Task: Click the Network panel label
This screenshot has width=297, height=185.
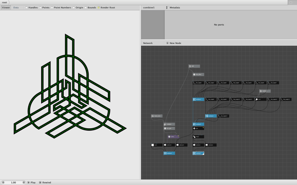Action: (x=148, y=43)
